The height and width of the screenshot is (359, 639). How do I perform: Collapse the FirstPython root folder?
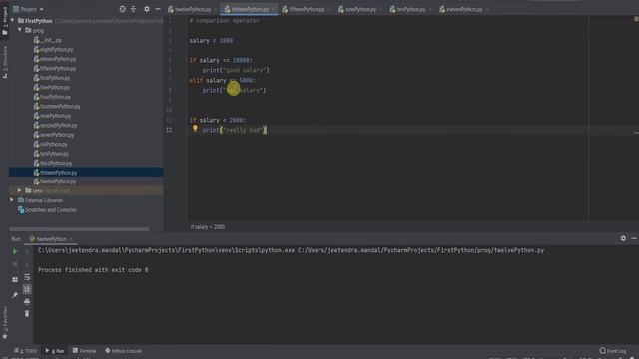coord(13,20)
